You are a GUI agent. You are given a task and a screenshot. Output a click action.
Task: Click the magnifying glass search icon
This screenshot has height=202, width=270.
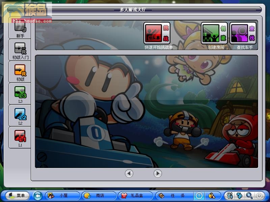(249, 196)
